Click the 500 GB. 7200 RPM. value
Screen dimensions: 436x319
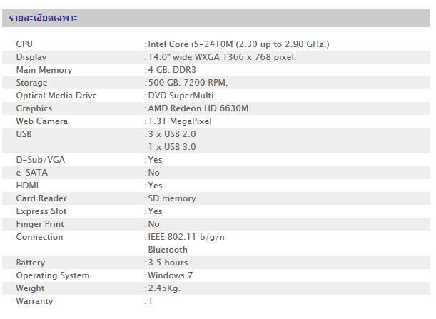pos(188,83)
